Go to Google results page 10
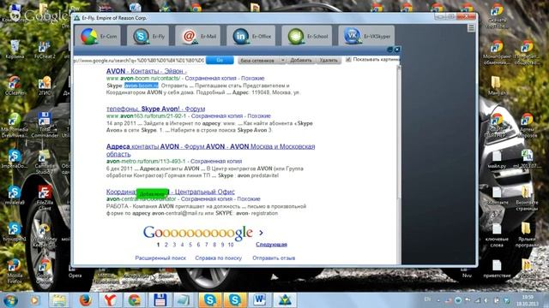The height and width of the screenshot is (308, 549). pos(231,245)
